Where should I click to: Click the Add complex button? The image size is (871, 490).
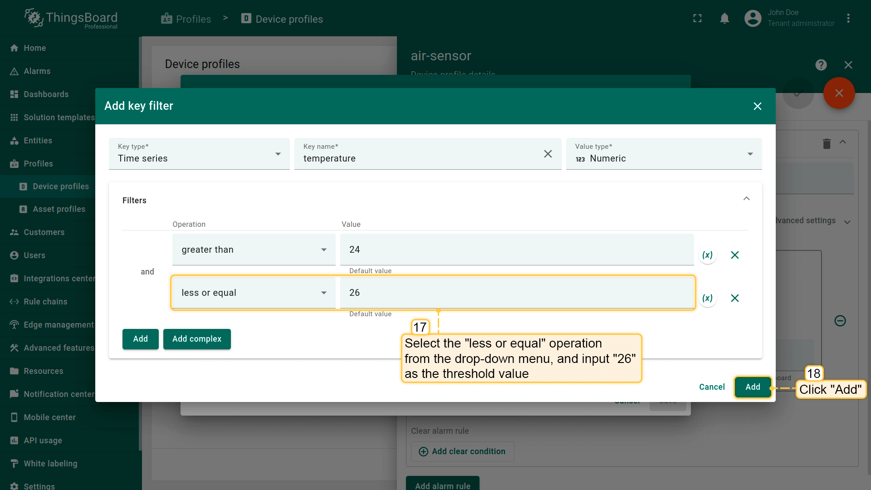pos(197,339)
